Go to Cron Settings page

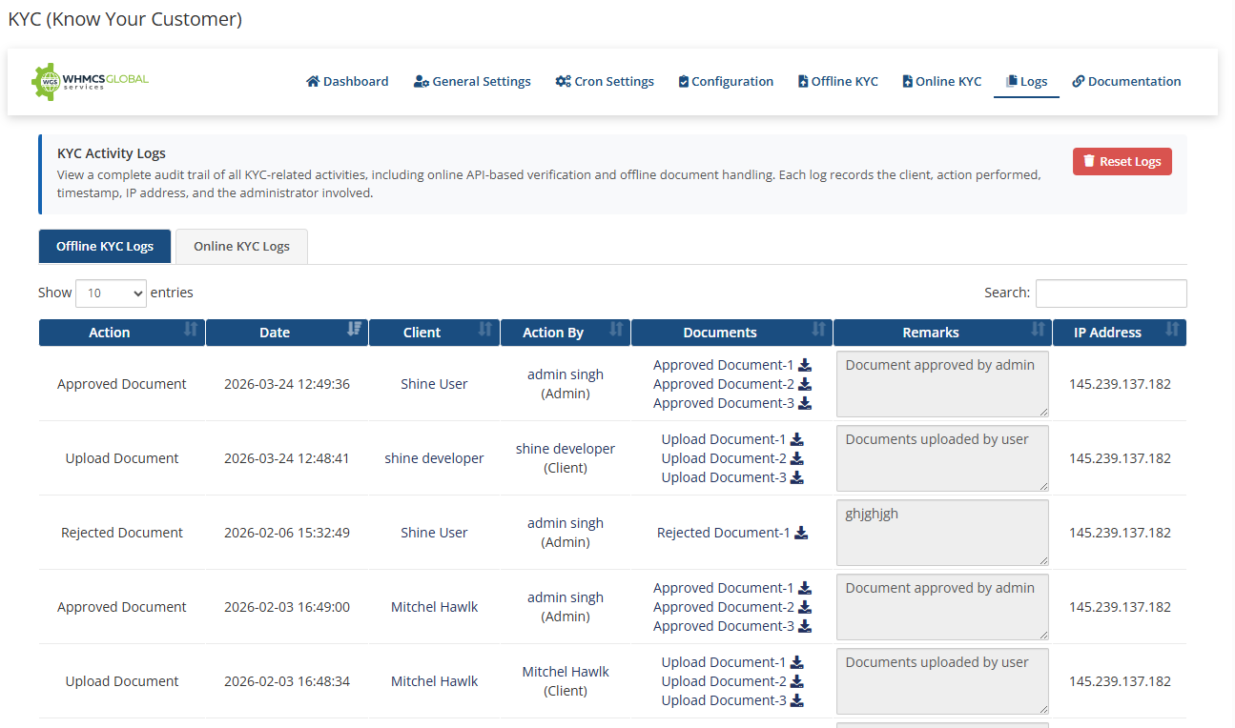[605, 82]
